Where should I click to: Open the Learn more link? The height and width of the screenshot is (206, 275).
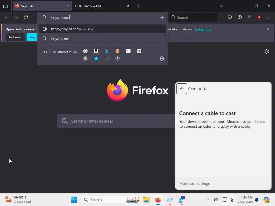tap(203, 29)
